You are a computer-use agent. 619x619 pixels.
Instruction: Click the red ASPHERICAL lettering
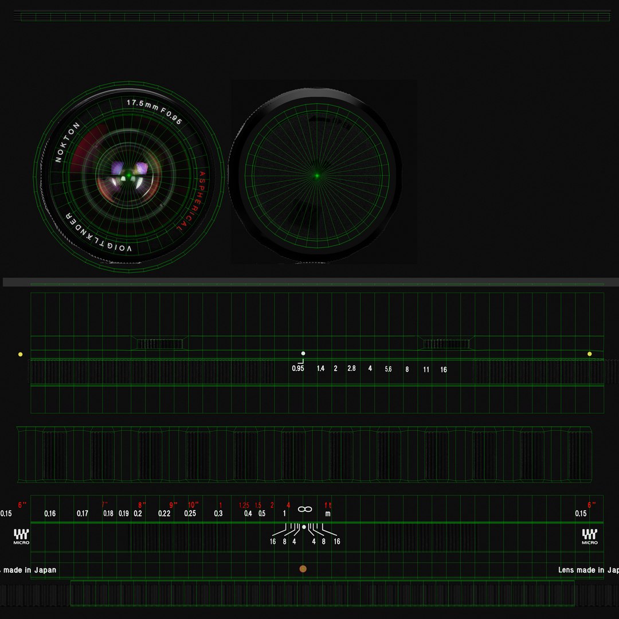(192, 201)
